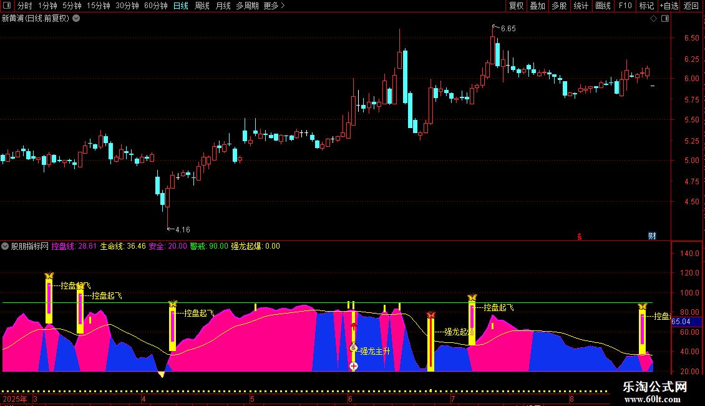705x406 pixels.
Task: Click the butterfly icon in April
Action: (173, 304)
